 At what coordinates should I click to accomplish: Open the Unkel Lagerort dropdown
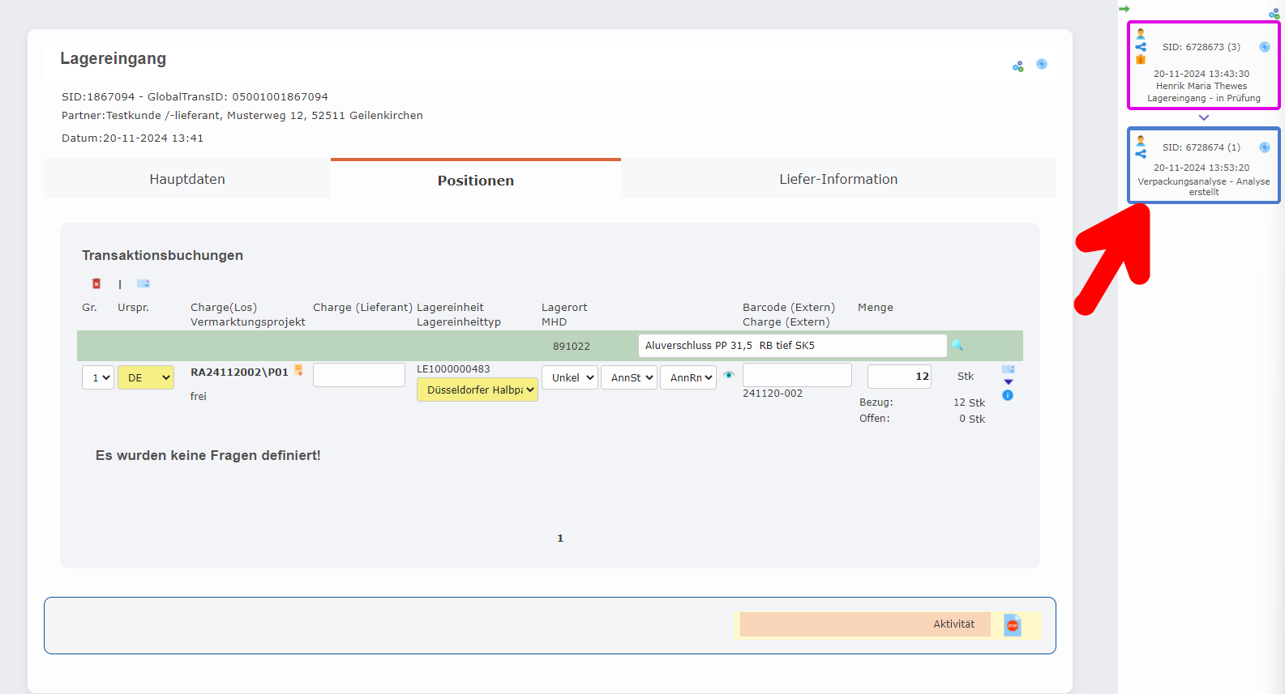click(x=570, y=377)
